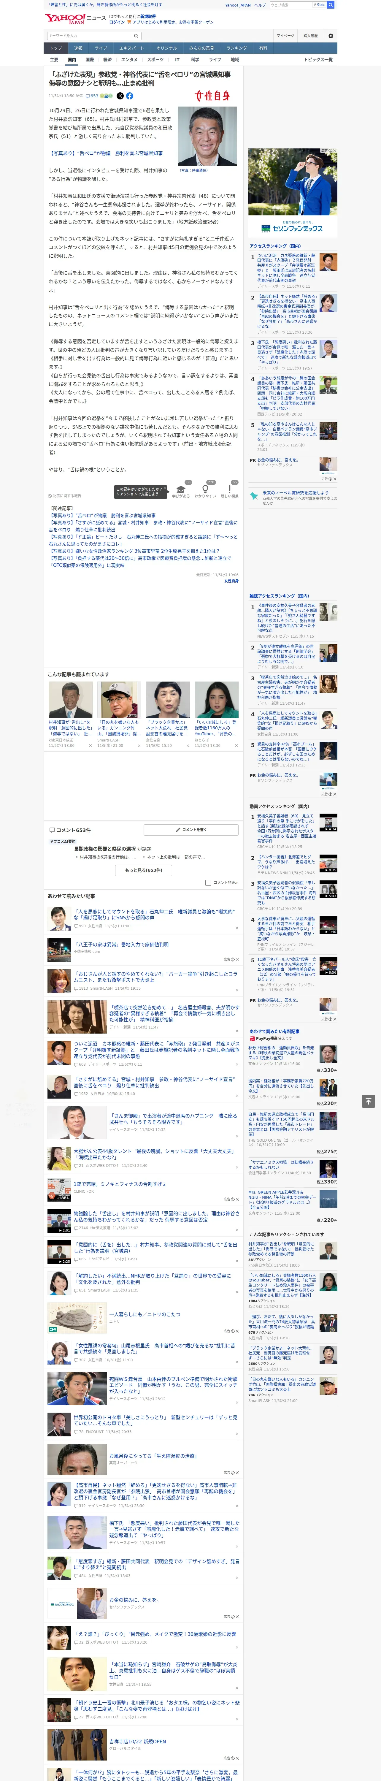Open related link 「ド正論」ビートたけし
381x1781 pixels.
(142, 540)
